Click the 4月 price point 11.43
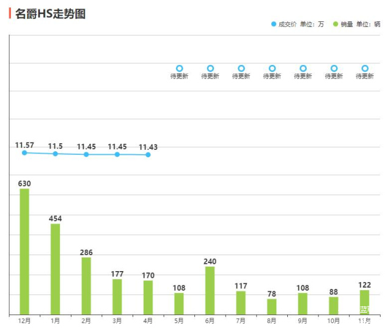Image resolution: width=385 pixels, height=328 pixels. tap(148, 155)
